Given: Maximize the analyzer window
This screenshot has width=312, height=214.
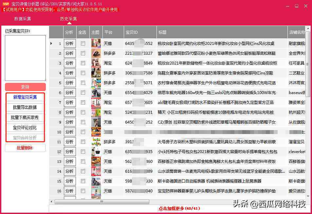Looking at the screenshot, I should click(297, 6).
